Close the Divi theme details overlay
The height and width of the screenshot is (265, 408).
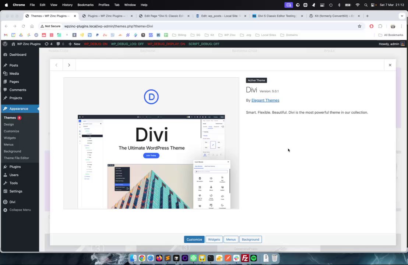(x=390, y=65)
